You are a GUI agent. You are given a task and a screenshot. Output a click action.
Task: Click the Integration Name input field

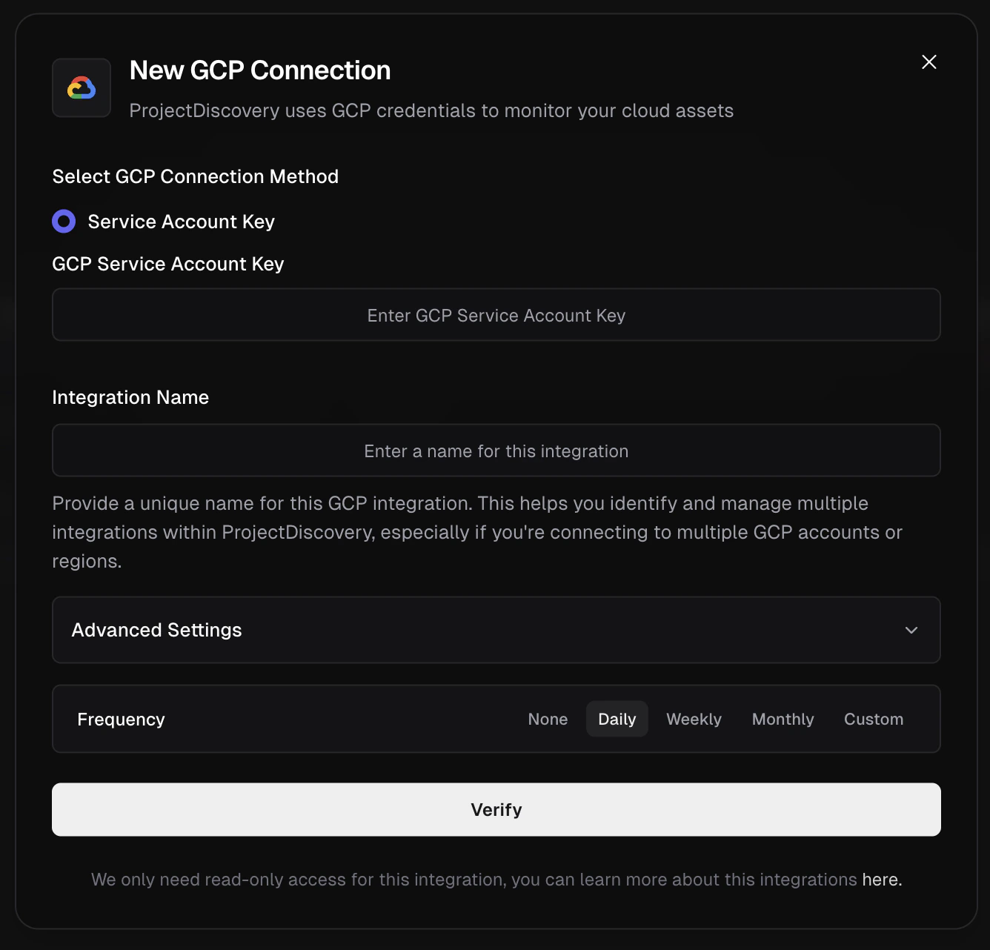tap(495, 450)
